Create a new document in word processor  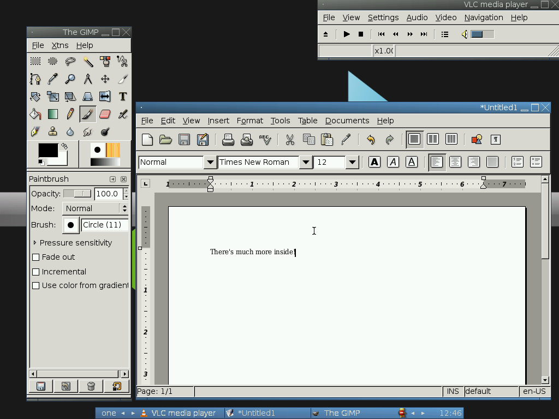coord(147,140)
